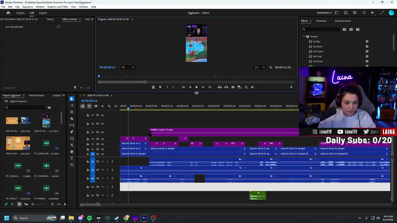397x223 pixels.
Task: Select the 2nd Zoom preset
Action: click(318, 51)
